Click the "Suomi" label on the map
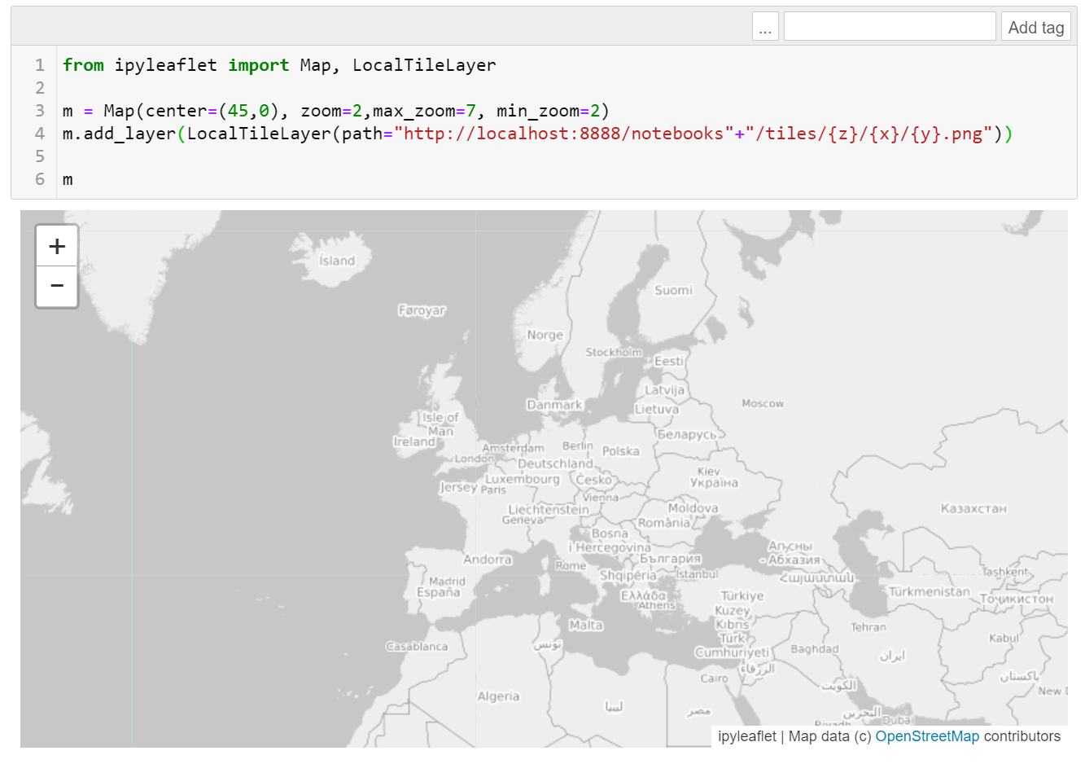This screenshot has height=764, width=1085. click(x=672, y=290)
